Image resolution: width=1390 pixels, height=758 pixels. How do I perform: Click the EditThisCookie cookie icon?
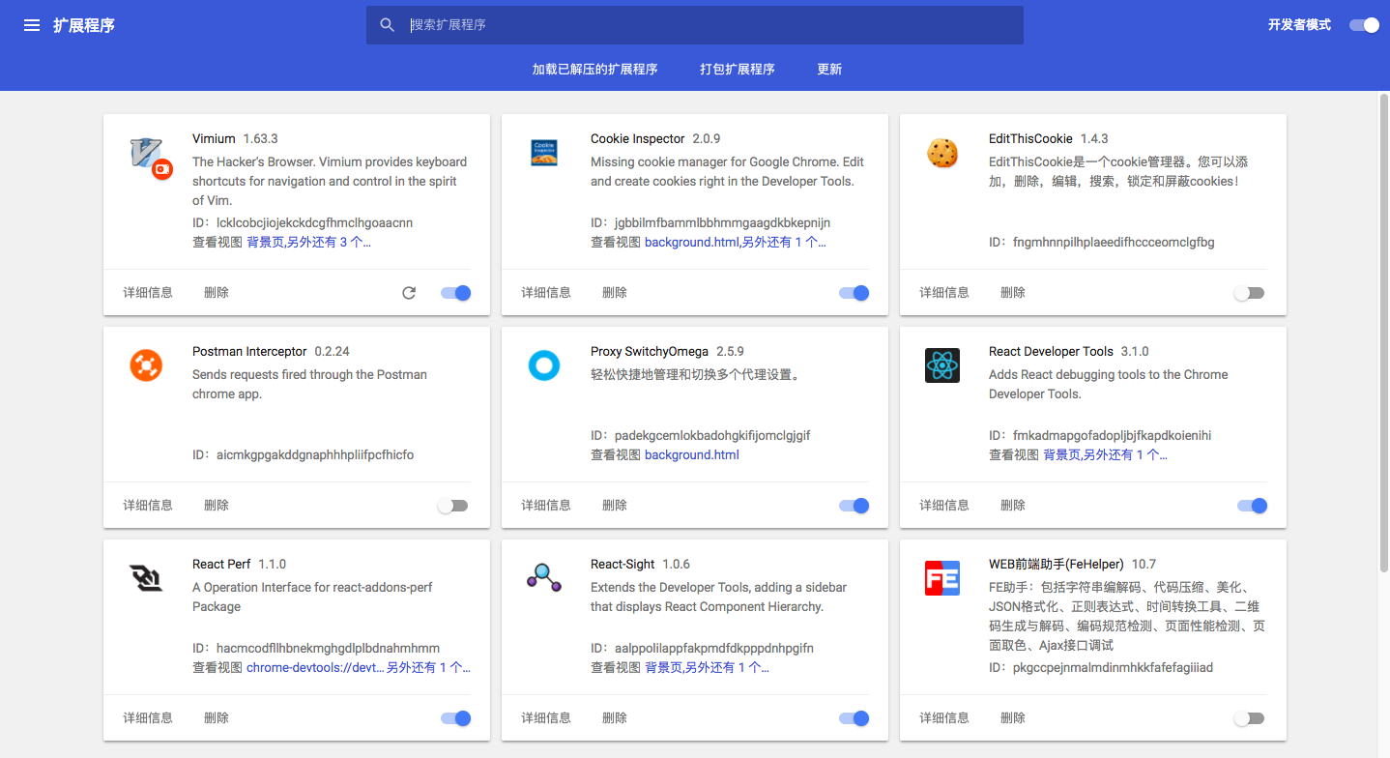tap(942, 153)
